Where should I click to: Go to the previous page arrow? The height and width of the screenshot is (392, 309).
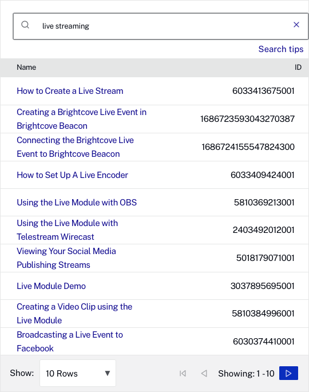pyautogui.click(x=204, y=373)
